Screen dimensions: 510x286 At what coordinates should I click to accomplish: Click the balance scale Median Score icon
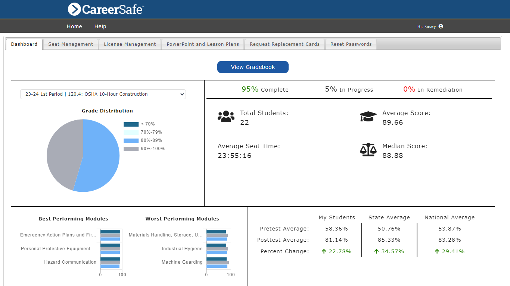[368, 150]
